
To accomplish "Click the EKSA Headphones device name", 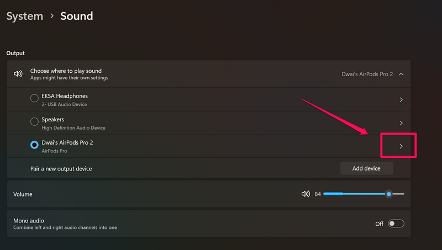I will [65, 96].
